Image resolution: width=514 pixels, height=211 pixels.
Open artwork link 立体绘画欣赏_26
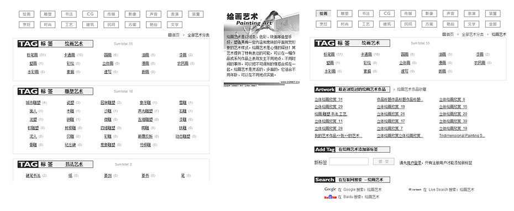click(x=391, y=114)
